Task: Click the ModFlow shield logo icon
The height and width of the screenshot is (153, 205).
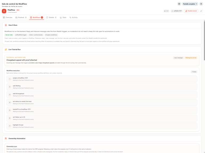Action: click(x=4, y=11)
